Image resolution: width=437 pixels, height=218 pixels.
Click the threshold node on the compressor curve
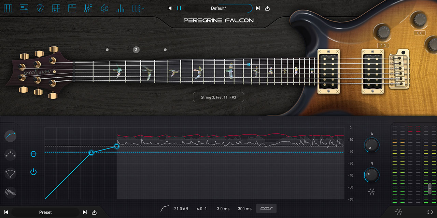click(x=91, y=153)
